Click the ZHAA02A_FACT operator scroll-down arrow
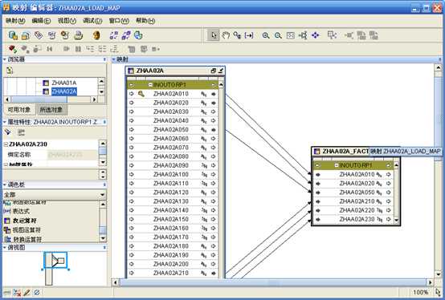Viewport: 445px width, 300px height. click(397, 220)
